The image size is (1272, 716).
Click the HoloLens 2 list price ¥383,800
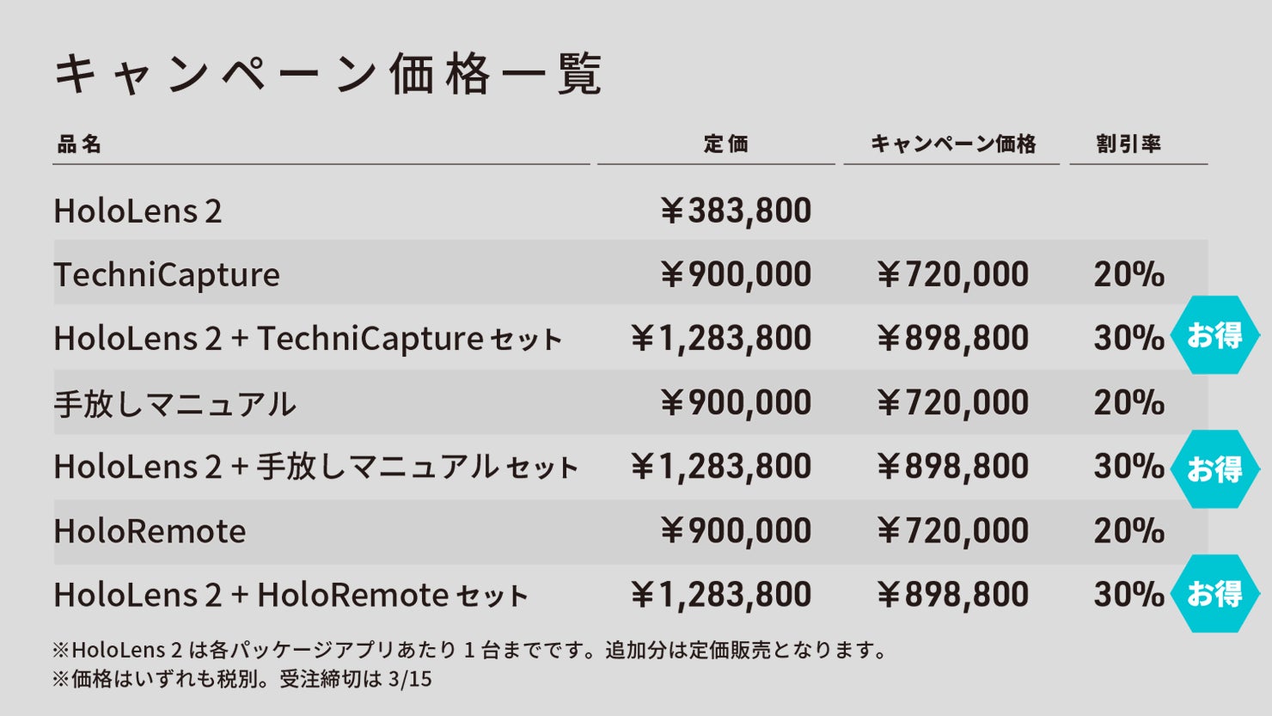[736, 211]
